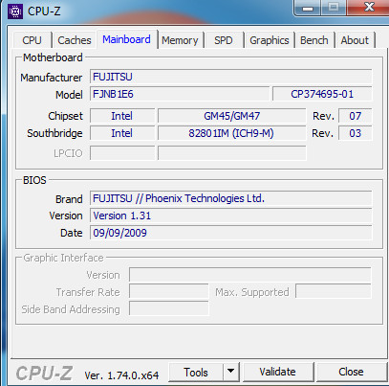Image resolution: width=389 pixels, height=386 pixels.
Task: Click the BIOS brand Phoenix Technologies field
Action: 230,198
